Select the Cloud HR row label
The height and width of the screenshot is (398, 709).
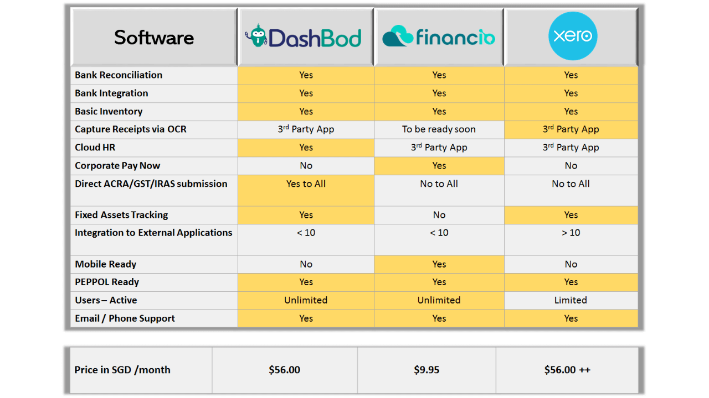click(x=95, y=148)
